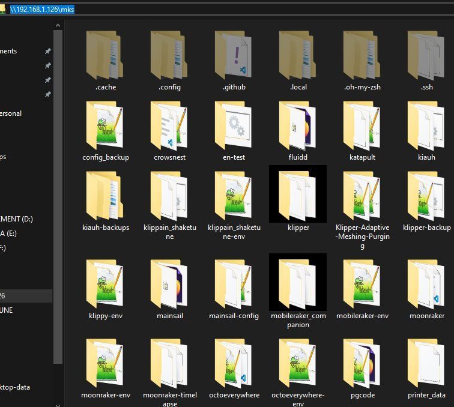Open the klippain_shaketune folder icon
Viewport: 454px width, 407px height.
(169, 196)
